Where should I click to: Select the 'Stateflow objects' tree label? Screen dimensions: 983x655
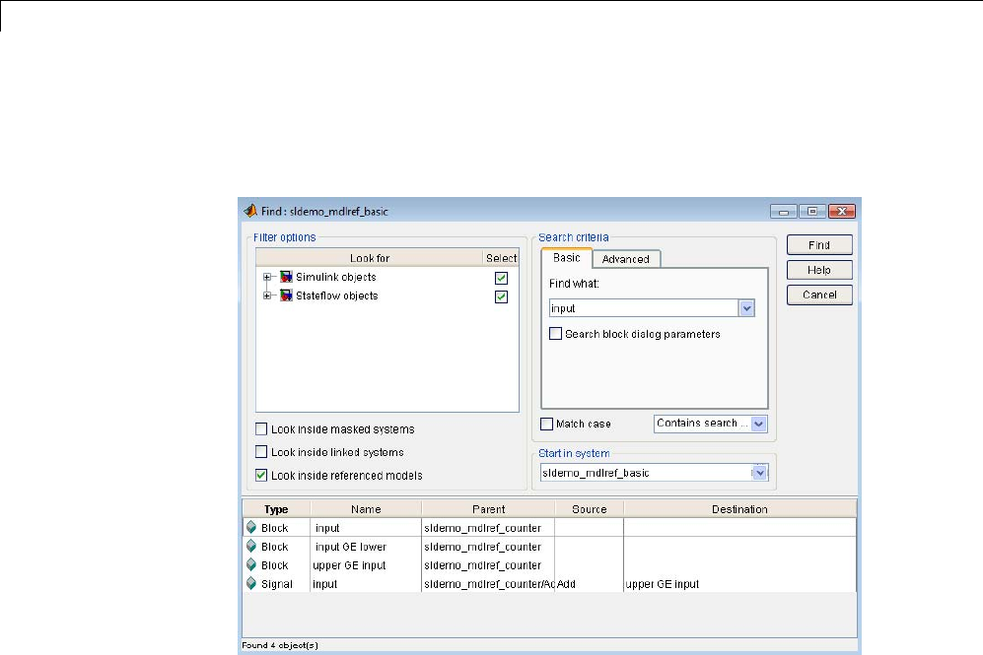336,295
